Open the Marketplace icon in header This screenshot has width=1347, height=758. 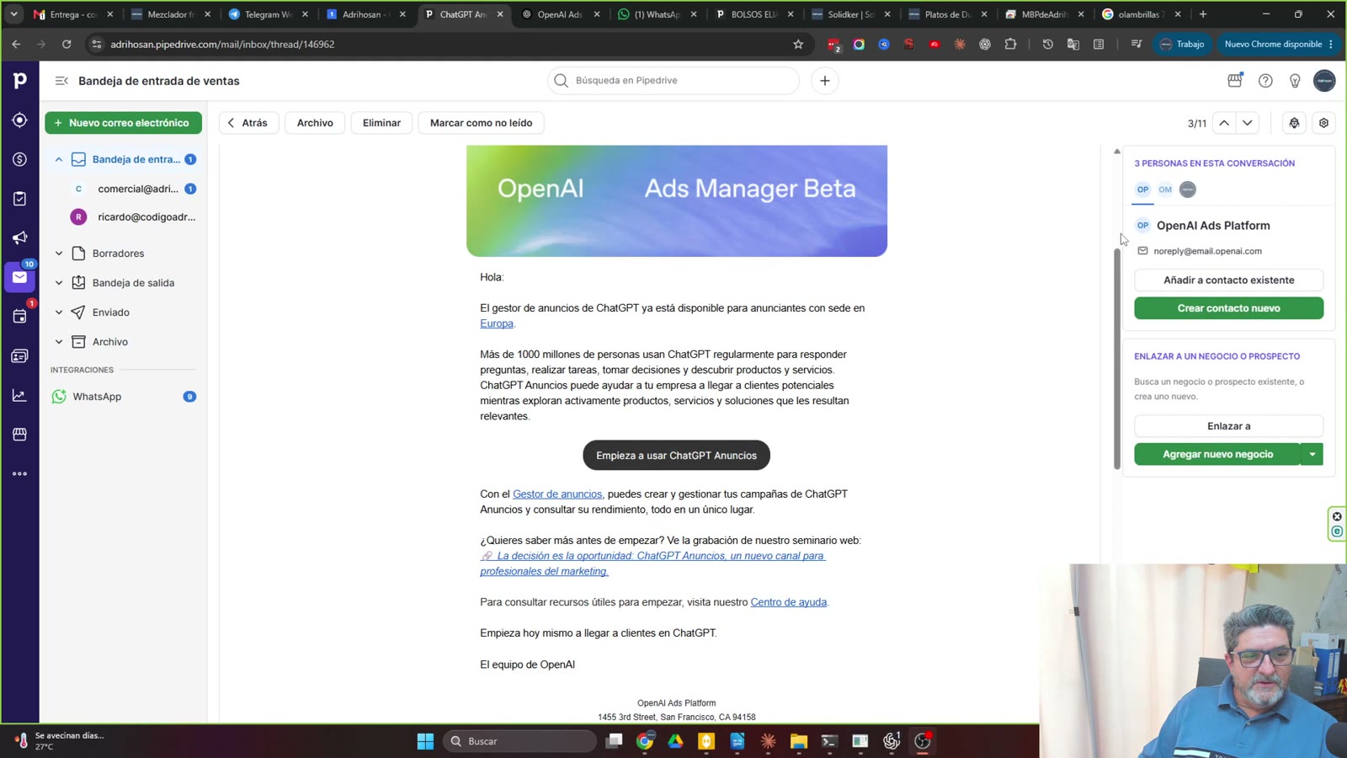(x=1235, y=80)
